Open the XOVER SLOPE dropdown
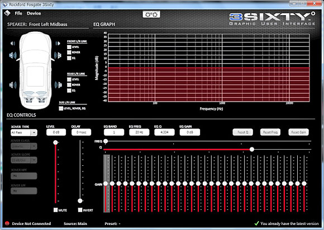 24,160
